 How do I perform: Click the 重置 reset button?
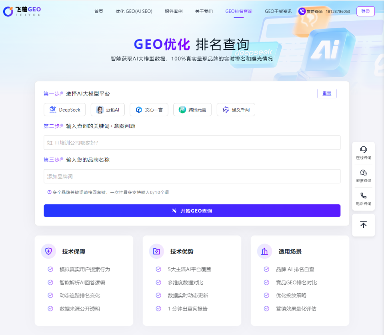(x=327, y=93)
